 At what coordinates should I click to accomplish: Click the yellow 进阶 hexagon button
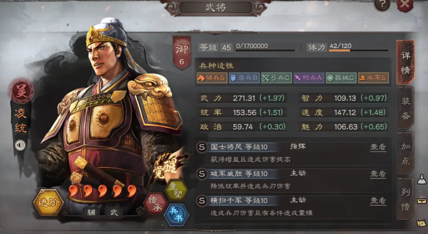pos(48,203)
